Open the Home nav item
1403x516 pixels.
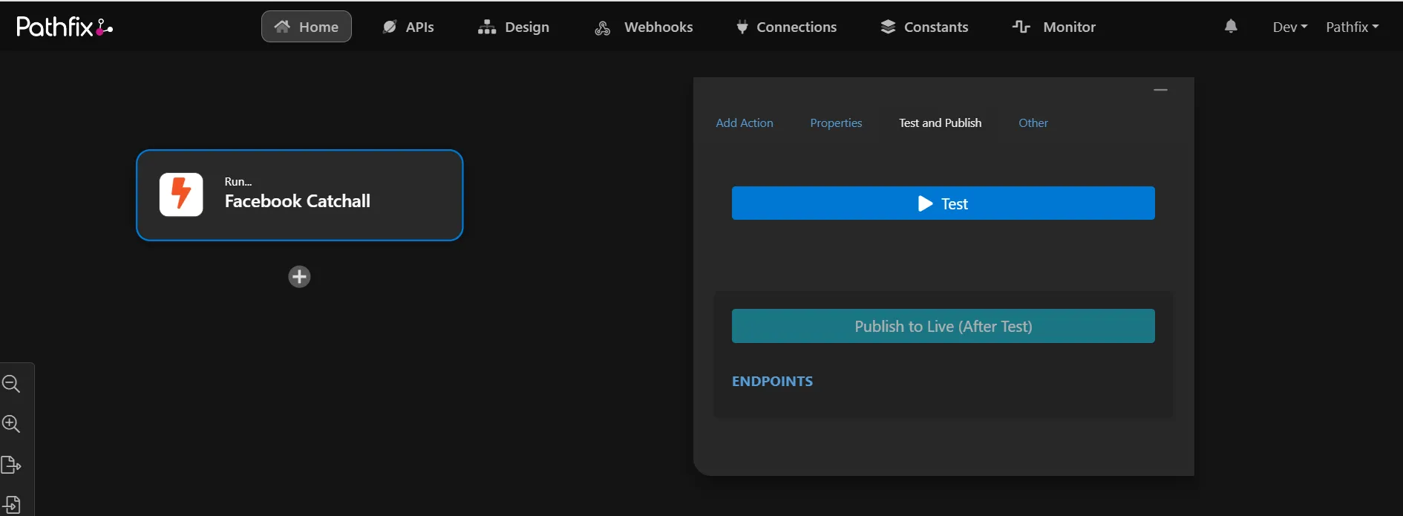307,27
